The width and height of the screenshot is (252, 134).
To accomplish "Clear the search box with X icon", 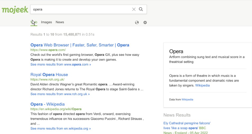I will click(134, 9).
